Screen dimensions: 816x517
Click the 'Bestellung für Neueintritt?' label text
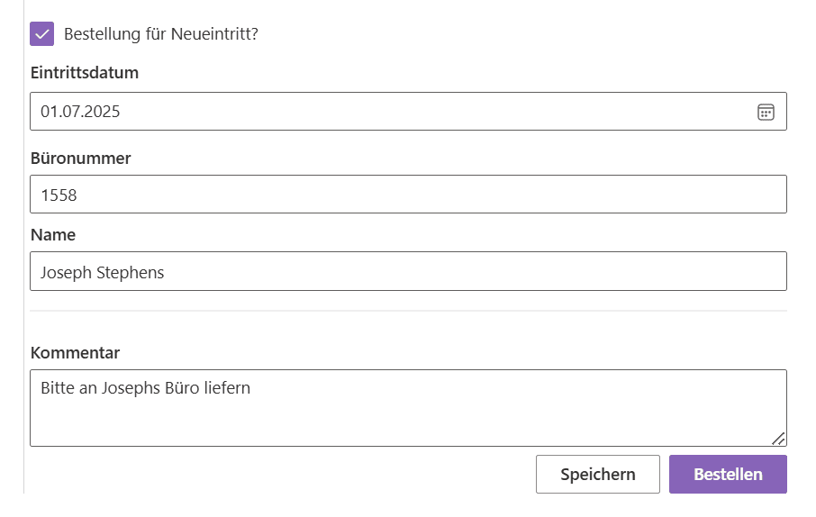click(x=161, y=34)
